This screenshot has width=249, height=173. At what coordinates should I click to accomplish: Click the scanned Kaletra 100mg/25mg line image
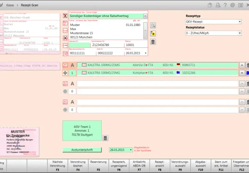click(30, 66)
